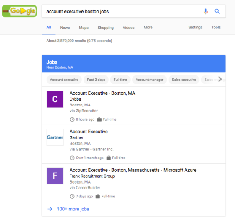Open the Gartner Account Executive job title
This screenshot has height=220, width=235.
click(x=89, y=132)
